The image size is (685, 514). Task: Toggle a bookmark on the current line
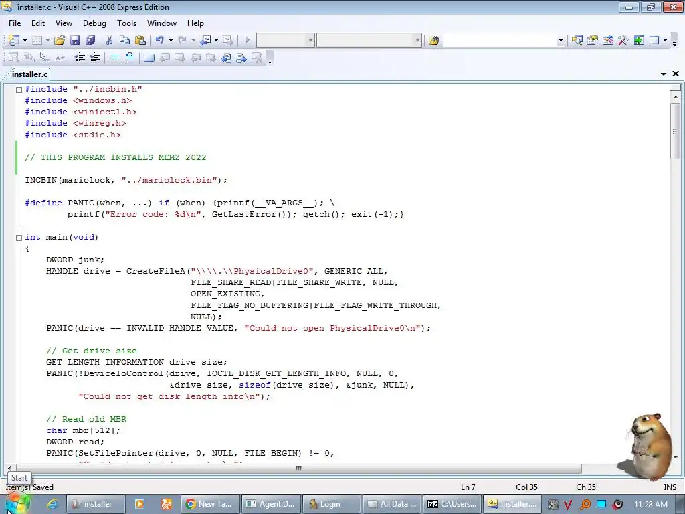[149, 58]
